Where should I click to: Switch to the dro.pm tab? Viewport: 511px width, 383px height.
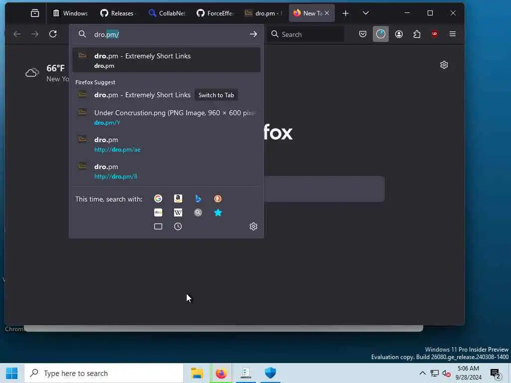263,13
